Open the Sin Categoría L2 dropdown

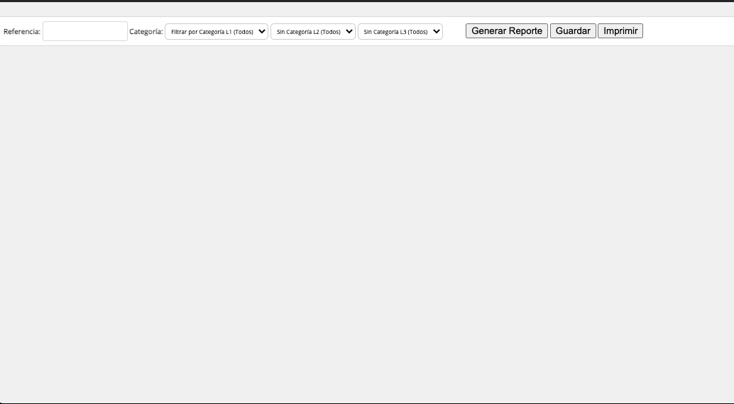[313, 32]
